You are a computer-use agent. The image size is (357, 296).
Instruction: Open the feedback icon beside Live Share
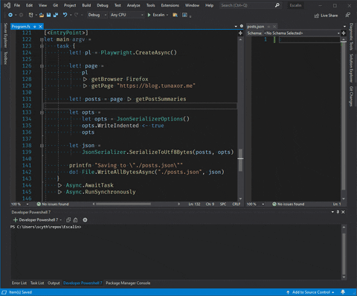pos(348,16)
